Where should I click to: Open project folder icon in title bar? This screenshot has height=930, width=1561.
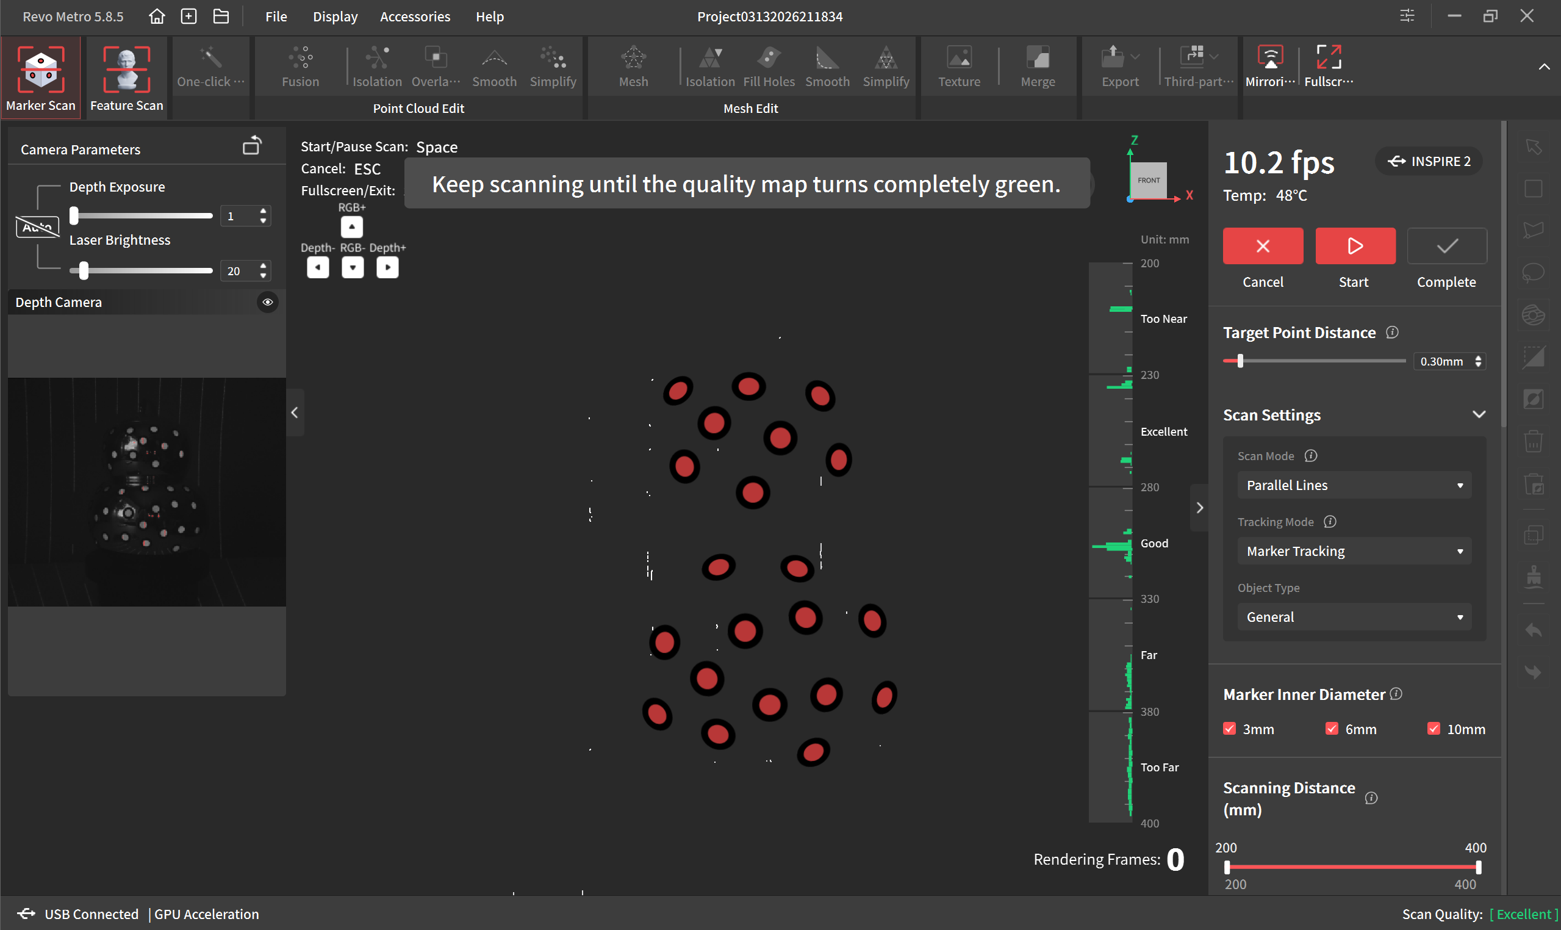click(221, 16)
